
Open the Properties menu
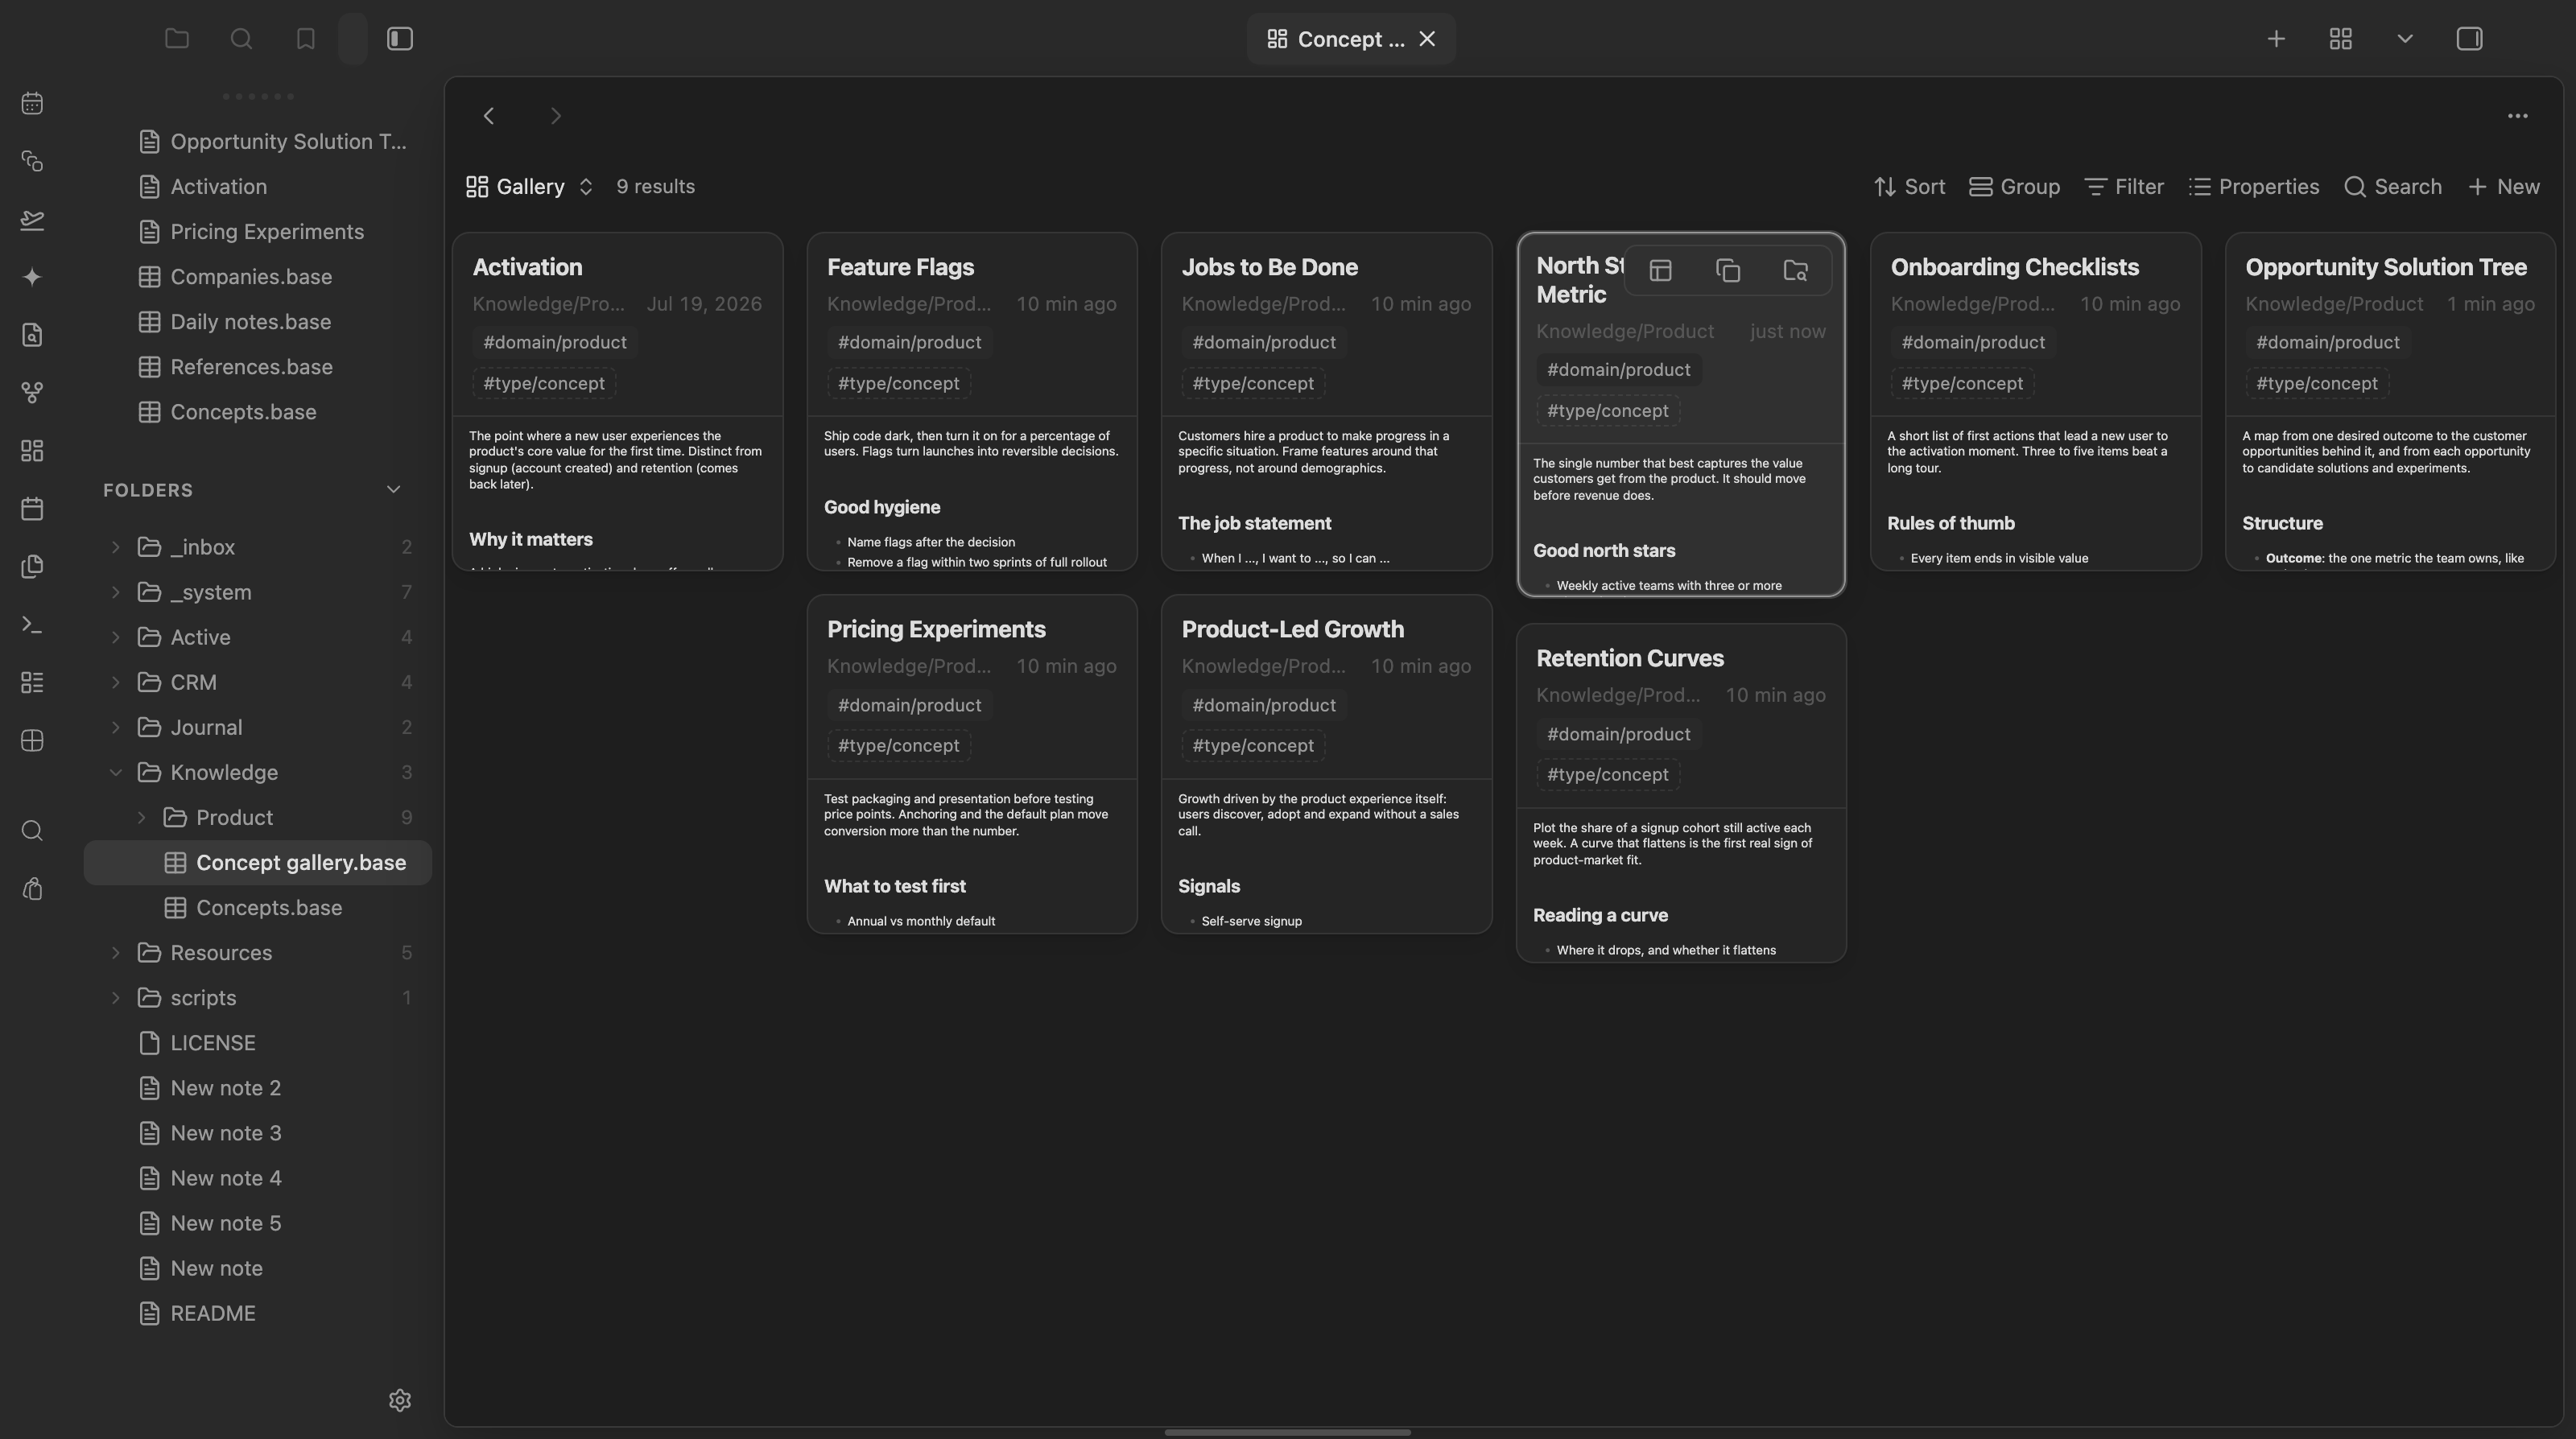click(x=2254, y=187)
